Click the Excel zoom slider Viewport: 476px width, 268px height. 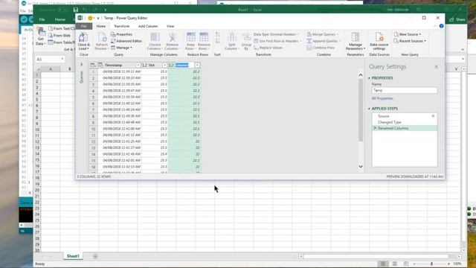point(431,264)
